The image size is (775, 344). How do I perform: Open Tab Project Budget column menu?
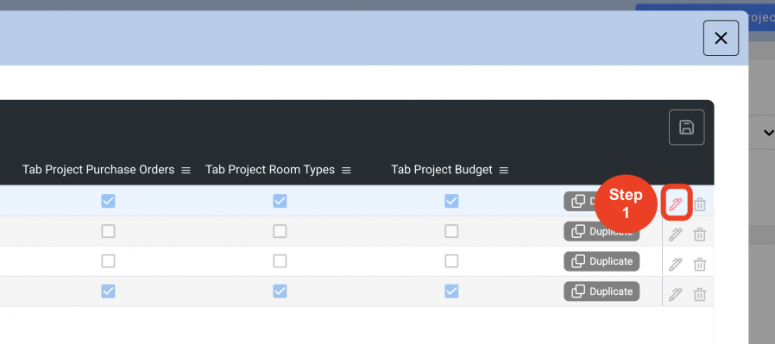[504, 170]
